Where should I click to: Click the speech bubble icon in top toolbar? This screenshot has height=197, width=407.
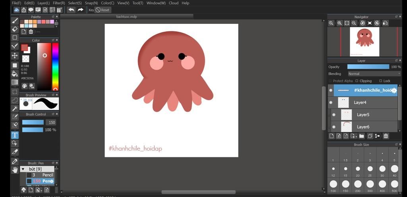(x=31, y=10)
